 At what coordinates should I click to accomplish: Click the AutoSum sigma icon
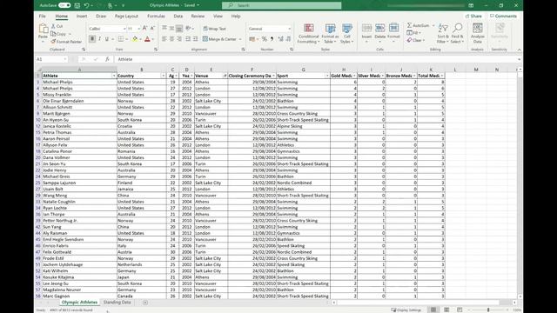tap(409, 25)
